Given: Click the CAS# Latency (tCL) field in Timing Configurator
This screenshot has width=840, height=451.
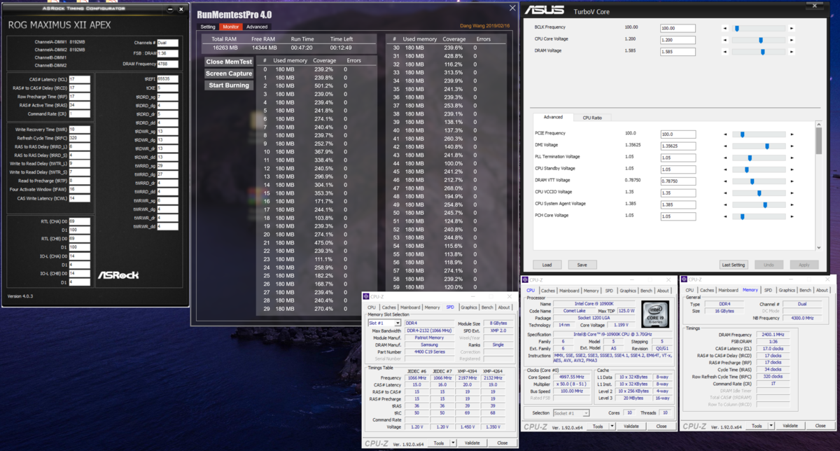Looking at the screenshot, I should tap(79, 79).
